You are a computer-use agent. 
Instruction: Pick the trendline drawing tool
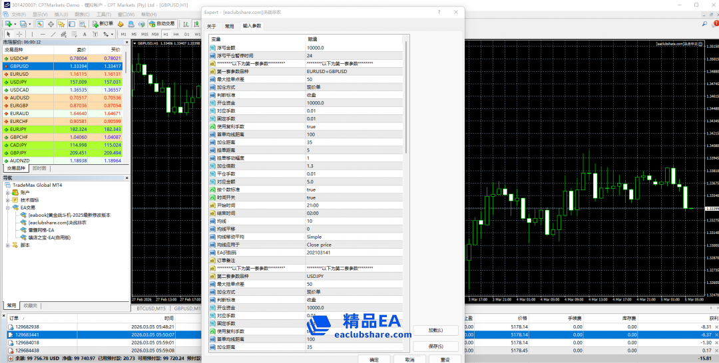[53, 34]
